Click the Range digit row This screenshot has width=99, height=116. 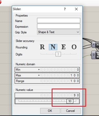(47, 81)
